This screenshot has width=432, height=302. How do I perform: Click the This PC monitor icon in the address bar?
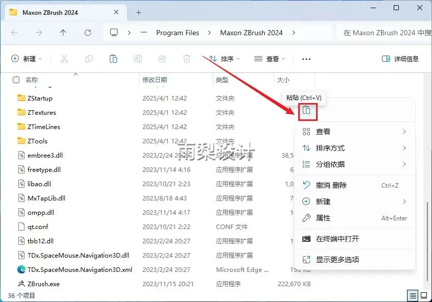[114, 33]
